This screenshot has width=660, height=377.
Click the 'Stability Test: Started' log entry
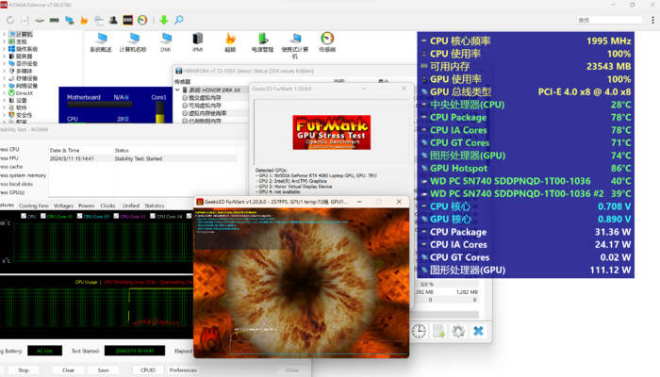[139, 158]
